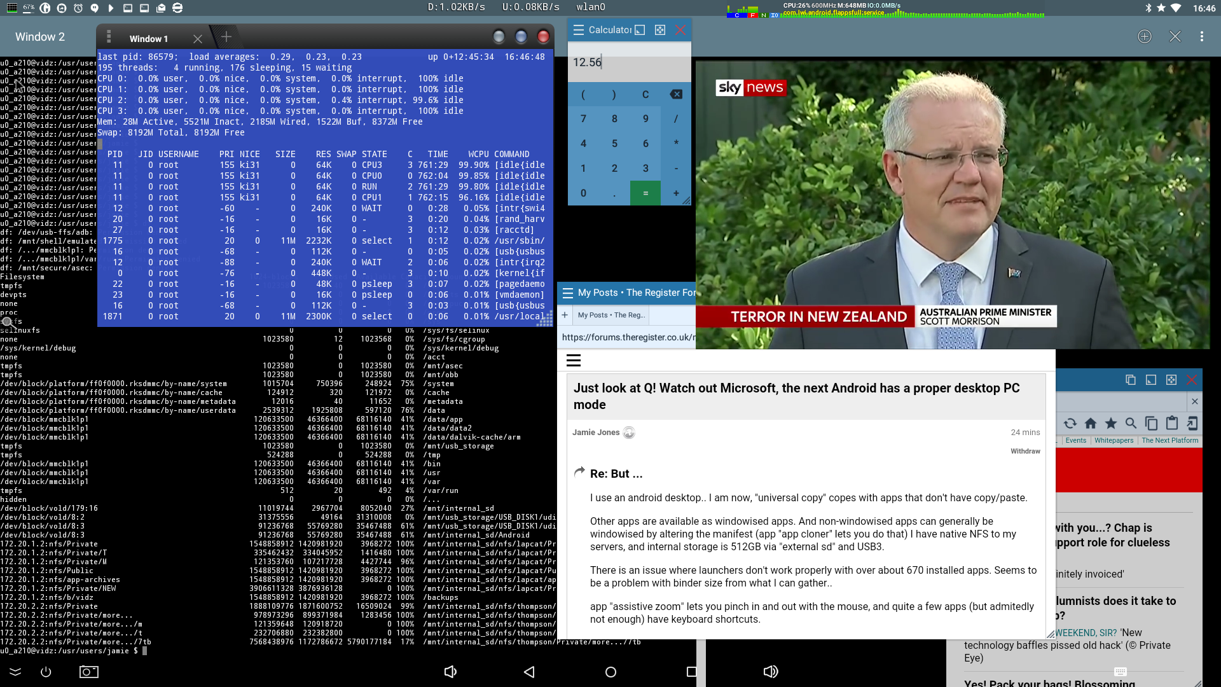This screenshot has height=687, width=1221.
Task: Tap the C clear key in Calculator
Action: pos(645,94)
